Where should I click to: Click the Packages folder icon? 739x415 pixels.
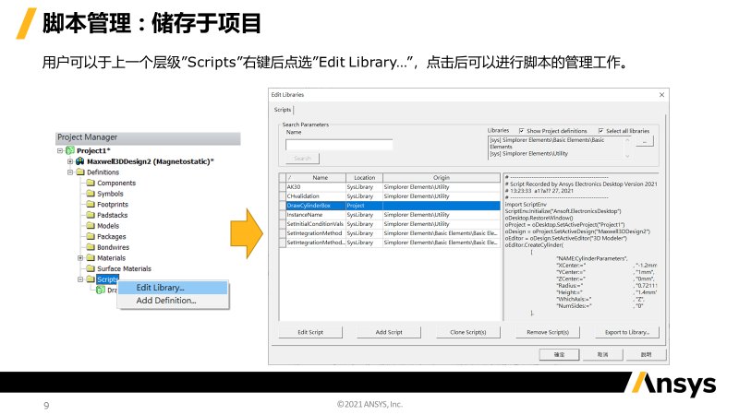pyautogui.click(x=91, y=236)
